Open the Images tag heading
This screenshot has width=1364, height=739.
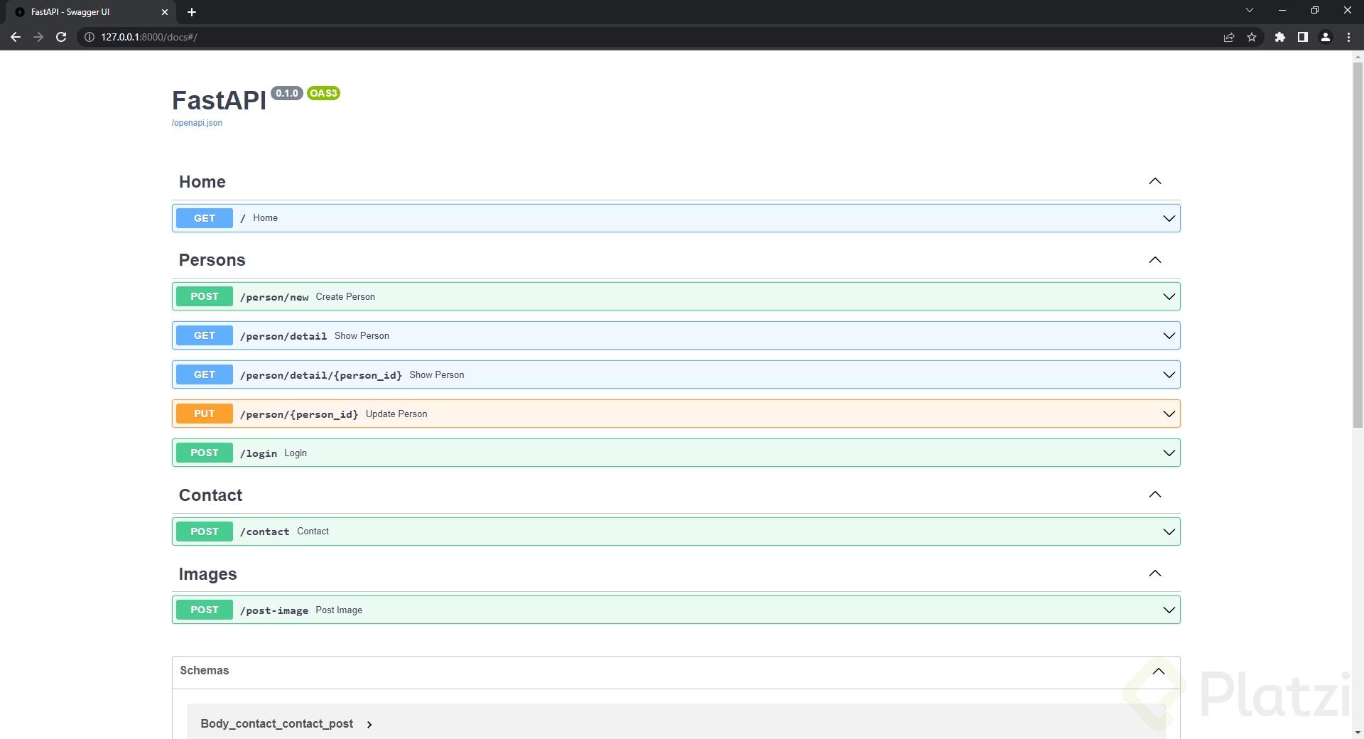coord(208,574)
